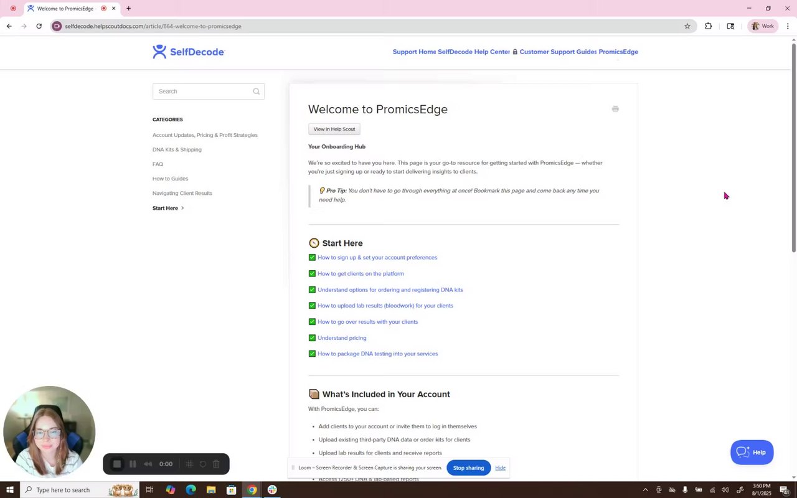Open ordering and registering DNA kits link

390,289
